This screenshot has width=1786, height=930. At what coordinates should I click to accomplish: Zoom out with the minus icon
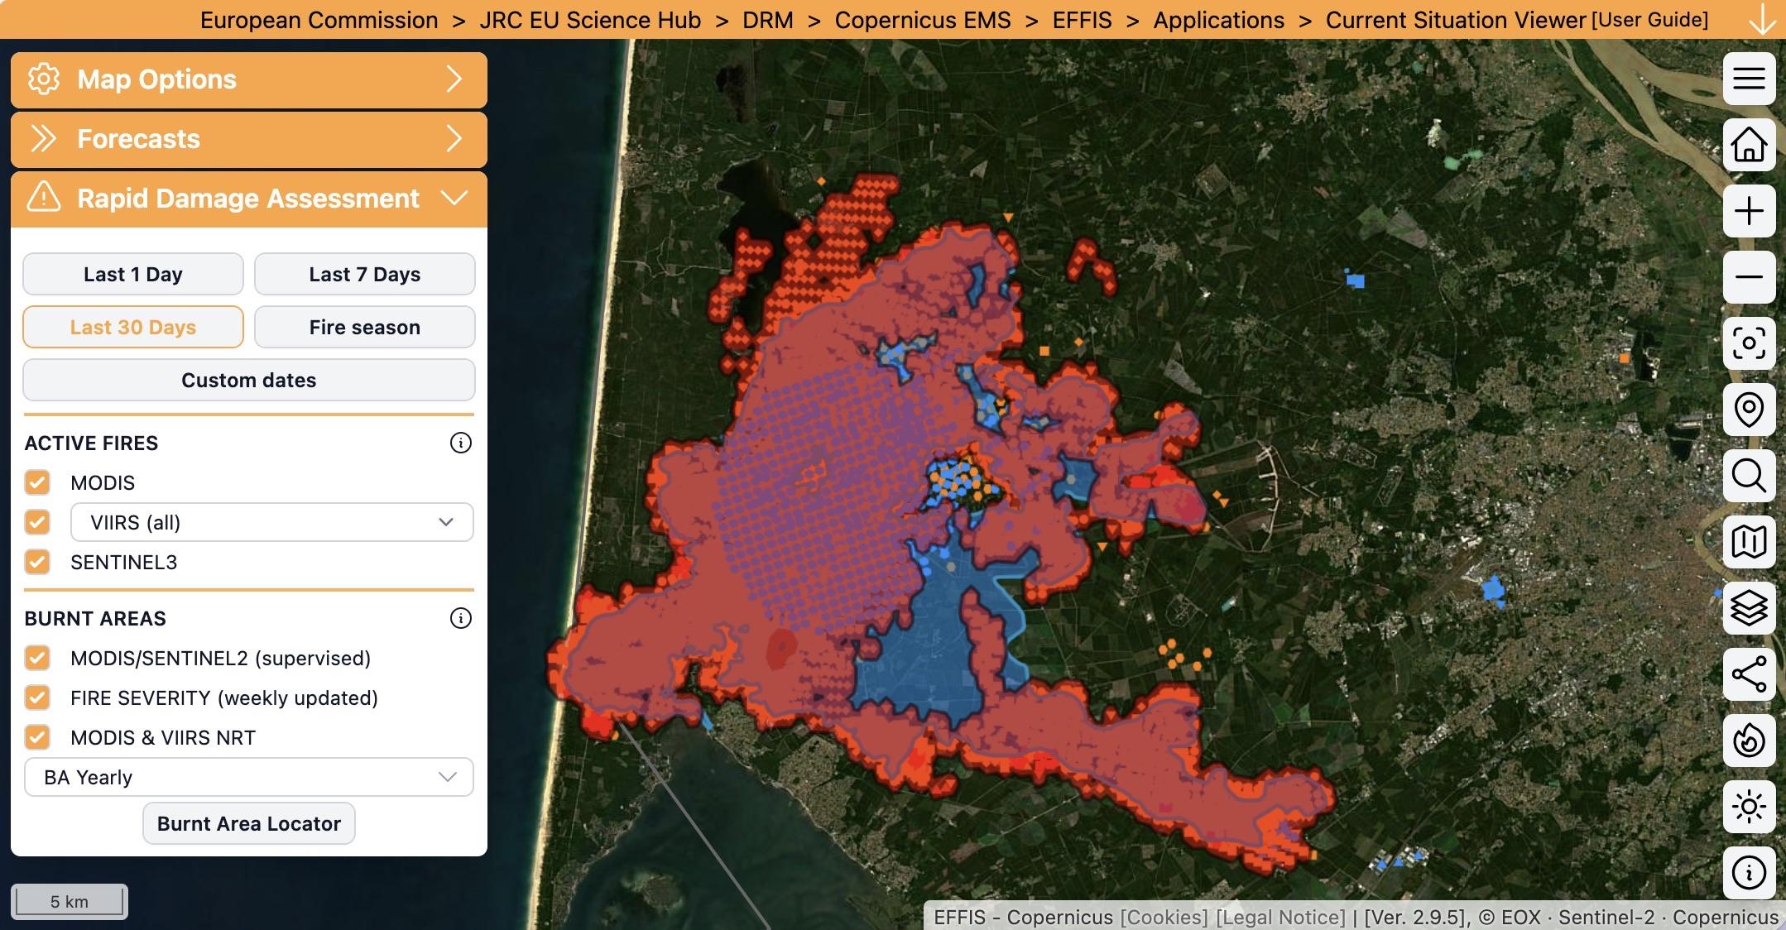1749,277
